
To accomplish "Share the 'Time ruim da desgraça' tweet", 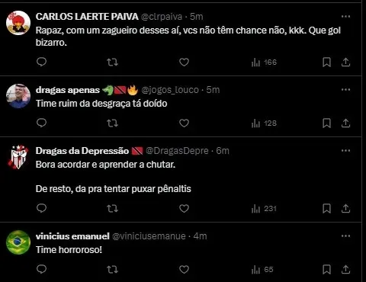I will pyautogui.click(x=345, y=123).
